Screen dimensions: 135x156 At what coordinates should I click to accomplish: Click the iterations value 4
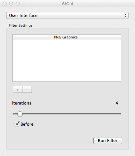117,103
